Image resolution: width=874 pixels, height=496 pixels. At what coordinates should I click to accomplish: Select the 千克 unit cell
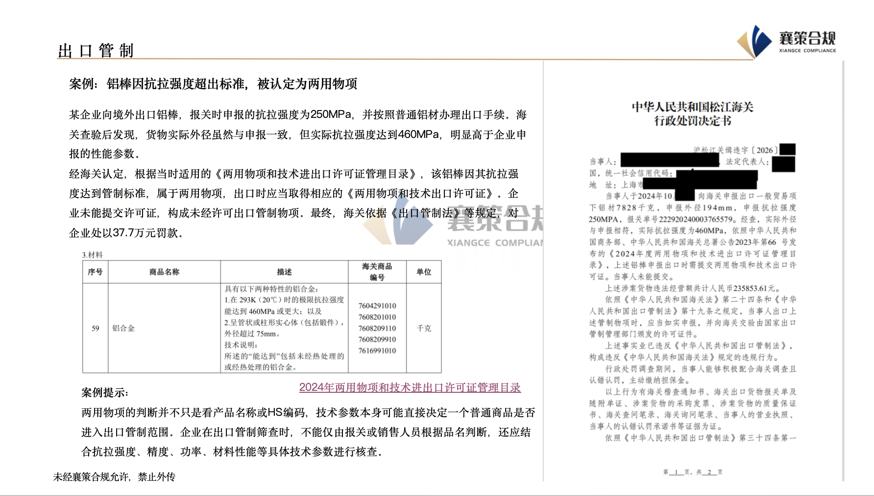pyautogui.click(x=424, y=328)
